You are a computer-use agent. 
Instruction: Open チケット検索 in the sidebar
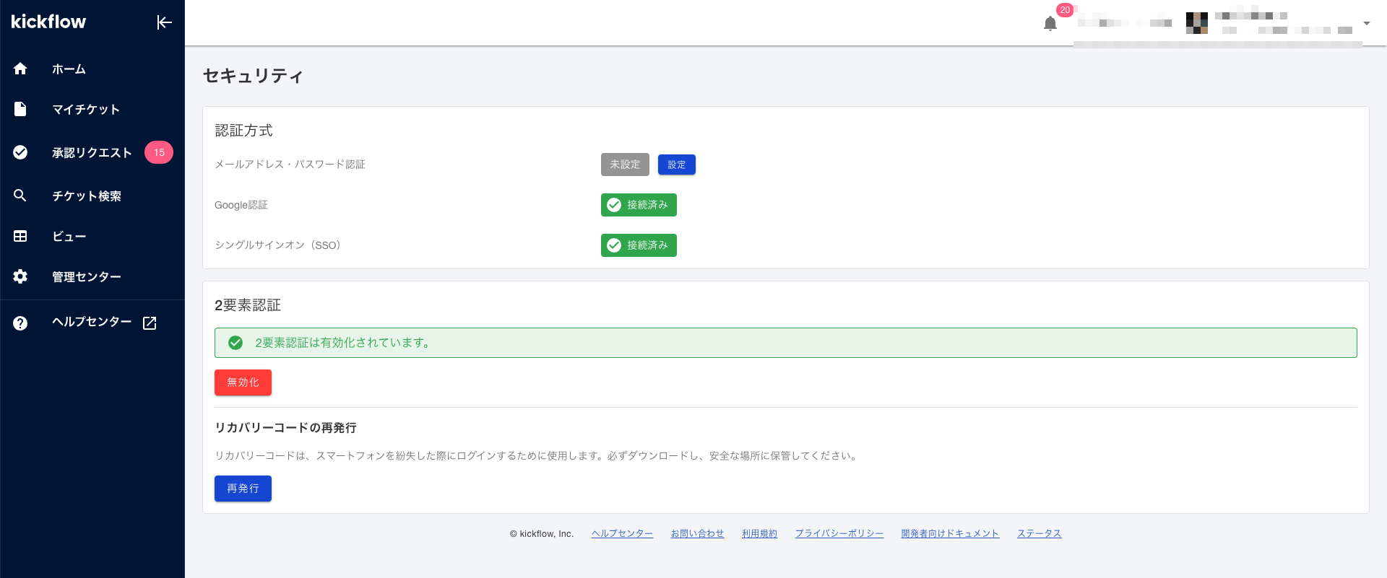(x=92, y=196)
